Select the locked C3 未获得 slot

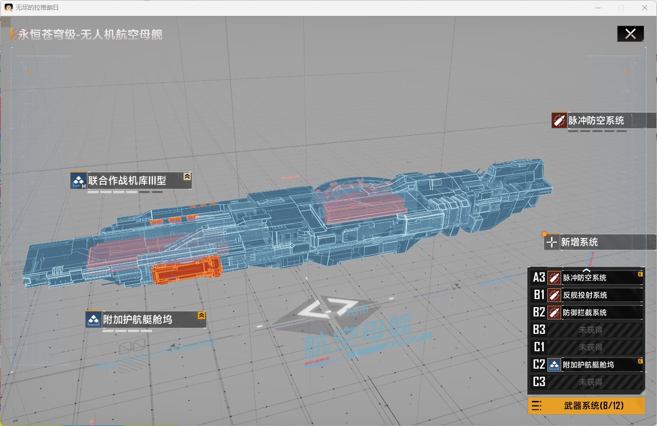coord(590,382)
